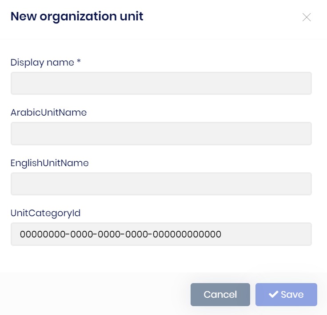Close the New organization unit dialog
This screenshot has width=327, height=315.
pyautogui.click(x=307, y=17)
